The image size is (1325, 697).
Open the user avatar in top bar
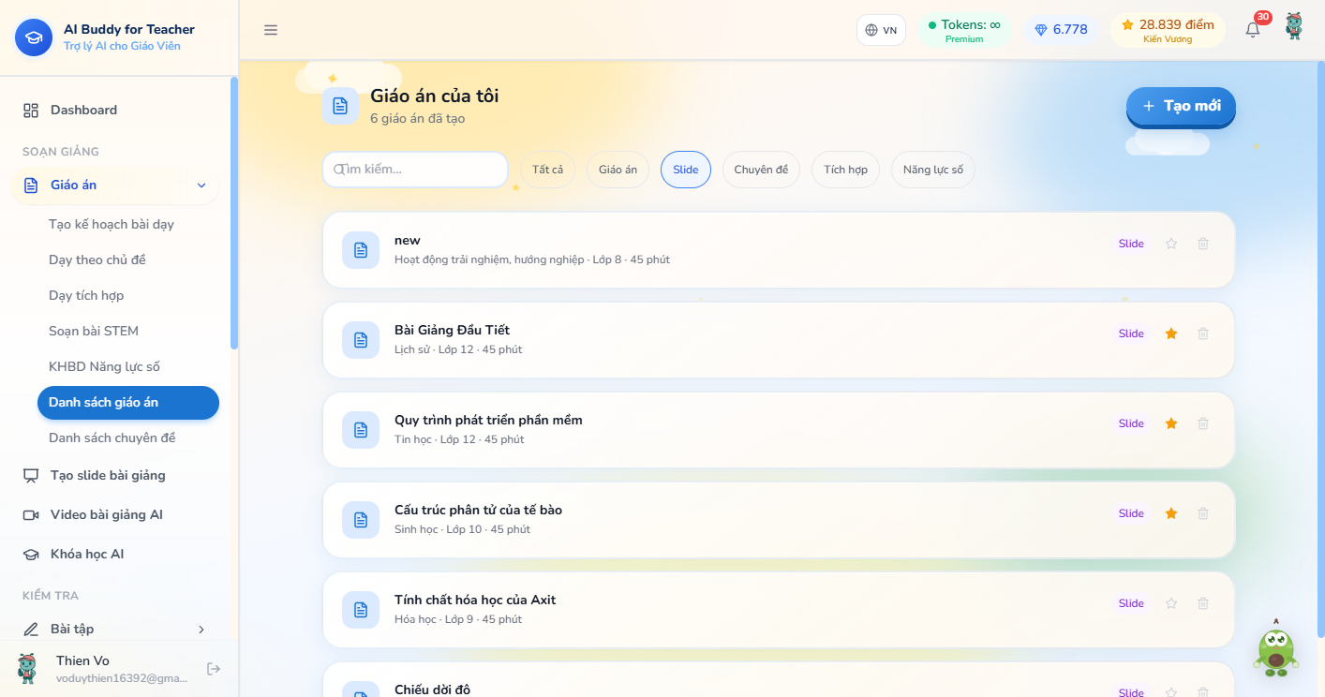(x=1294, y=26)
